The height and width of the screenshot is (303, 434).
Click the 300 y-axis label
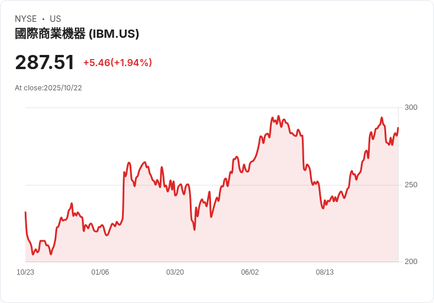pos(411,107)
